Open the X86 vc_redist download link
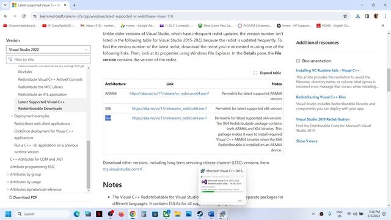This screenshot has height=220, width=391. (169, 109)
